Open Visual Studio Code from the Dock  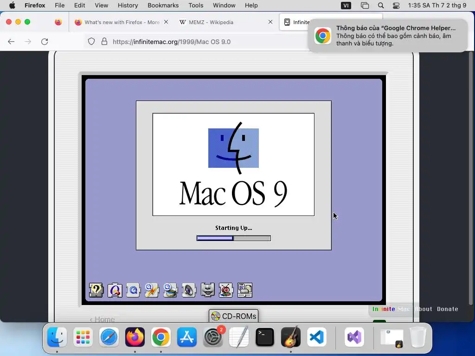317,337
